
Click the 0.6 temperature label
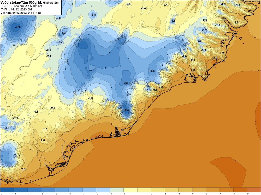(155, 90)
